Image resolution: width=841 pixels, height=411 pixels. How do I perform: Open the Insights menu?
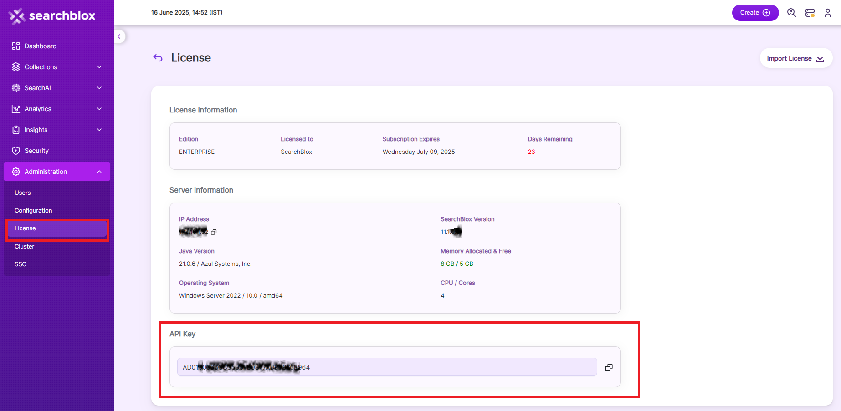click(x=56, y=130)
